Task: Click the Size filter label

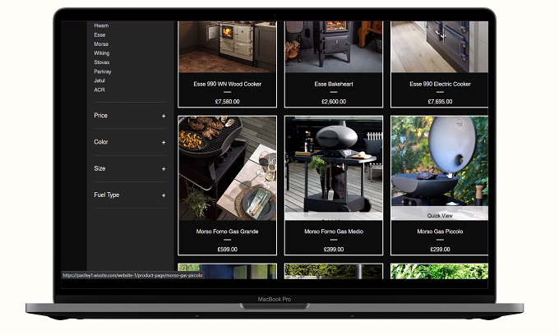Action: (99, 168)
